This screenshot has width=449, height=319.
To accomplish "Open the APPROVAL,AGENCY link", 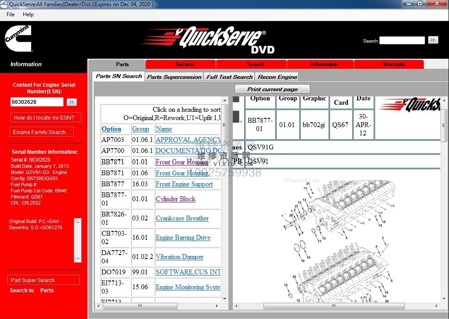I will pos(188,140).
